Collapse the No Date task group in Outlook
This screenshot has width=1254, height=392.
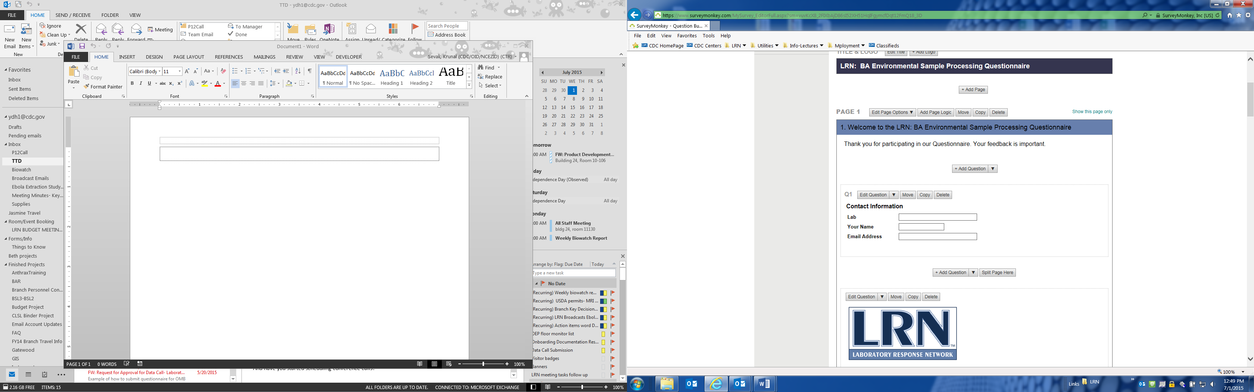click(x=536, y=283)
